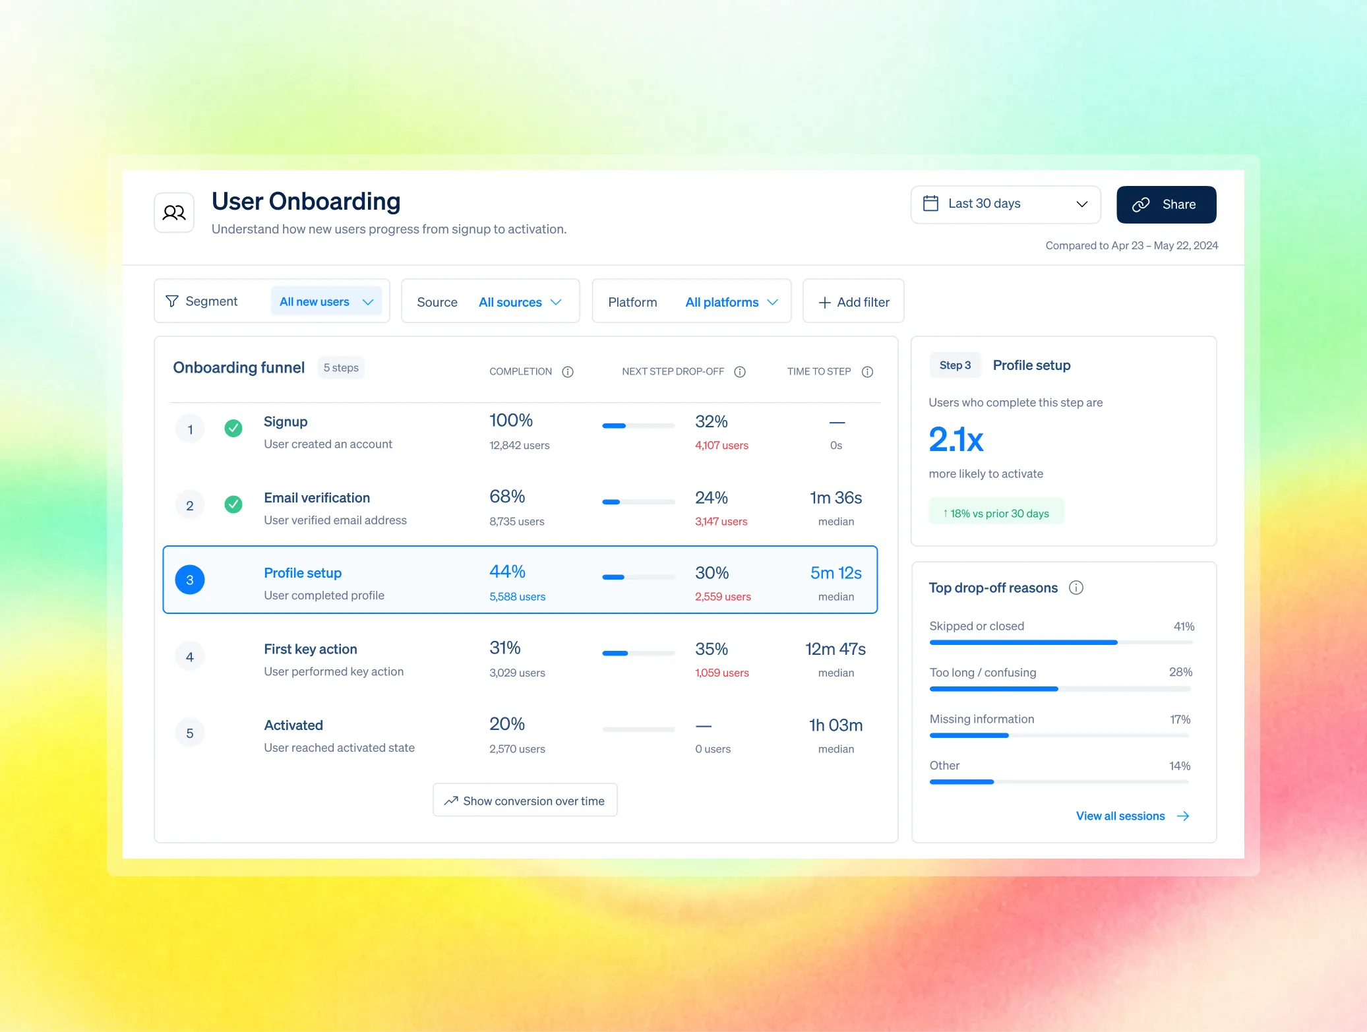
Task: Click the chevron beside All platforms
Action: pyautogui.click(x=773, y=302)
